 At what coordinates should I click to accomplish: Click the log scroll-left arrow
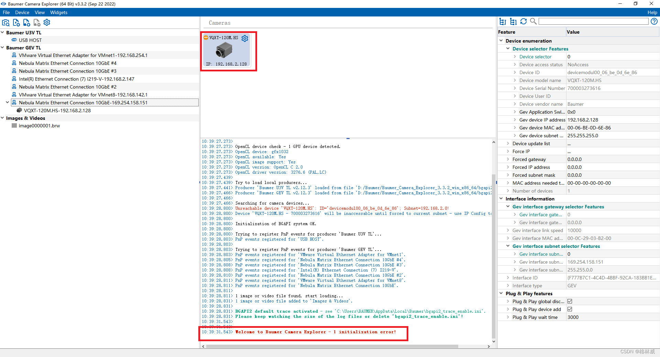(x=203, y=346)
